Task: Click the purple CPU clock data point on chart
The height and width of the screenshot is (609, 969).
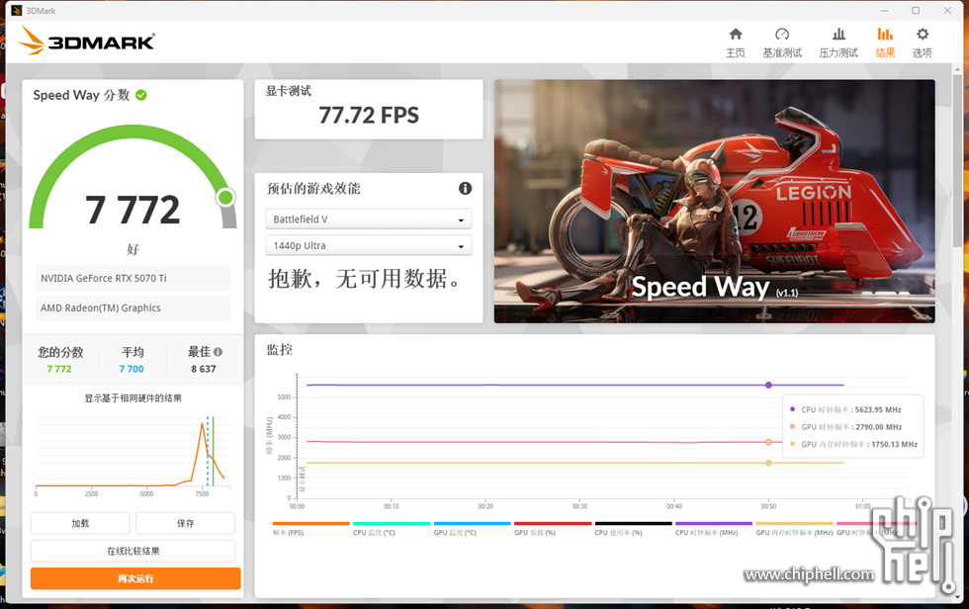Action: (769, 385)
